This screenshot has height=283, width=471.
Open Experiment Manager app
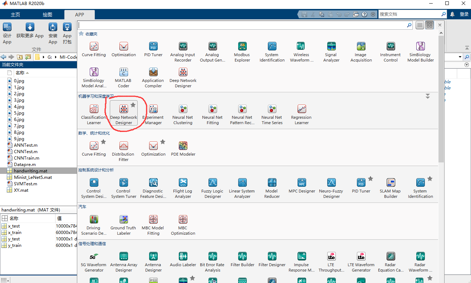153,114
